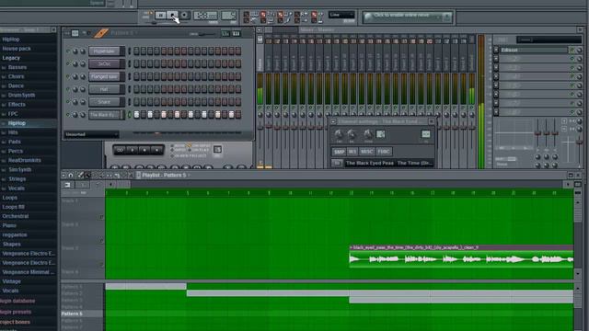The image size is (589, 331).
Task: Open the Orchestral folder in the browser
Action: 16,216
